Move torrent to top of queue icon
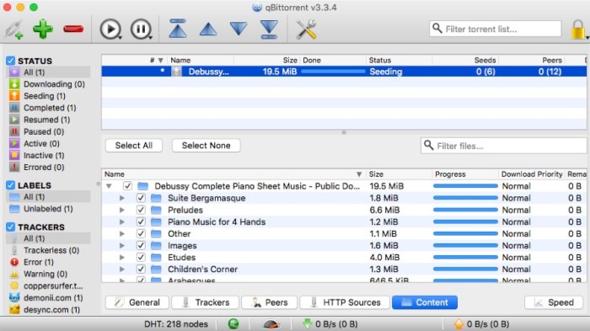The image size is (590, 331). coord(178,29)
